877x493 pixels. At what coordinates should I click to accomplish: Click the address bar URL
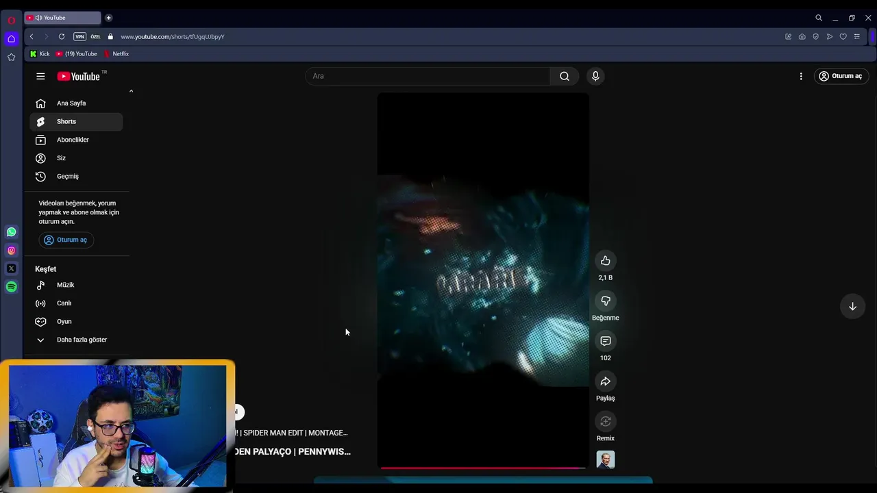click(x=173, y=36)
